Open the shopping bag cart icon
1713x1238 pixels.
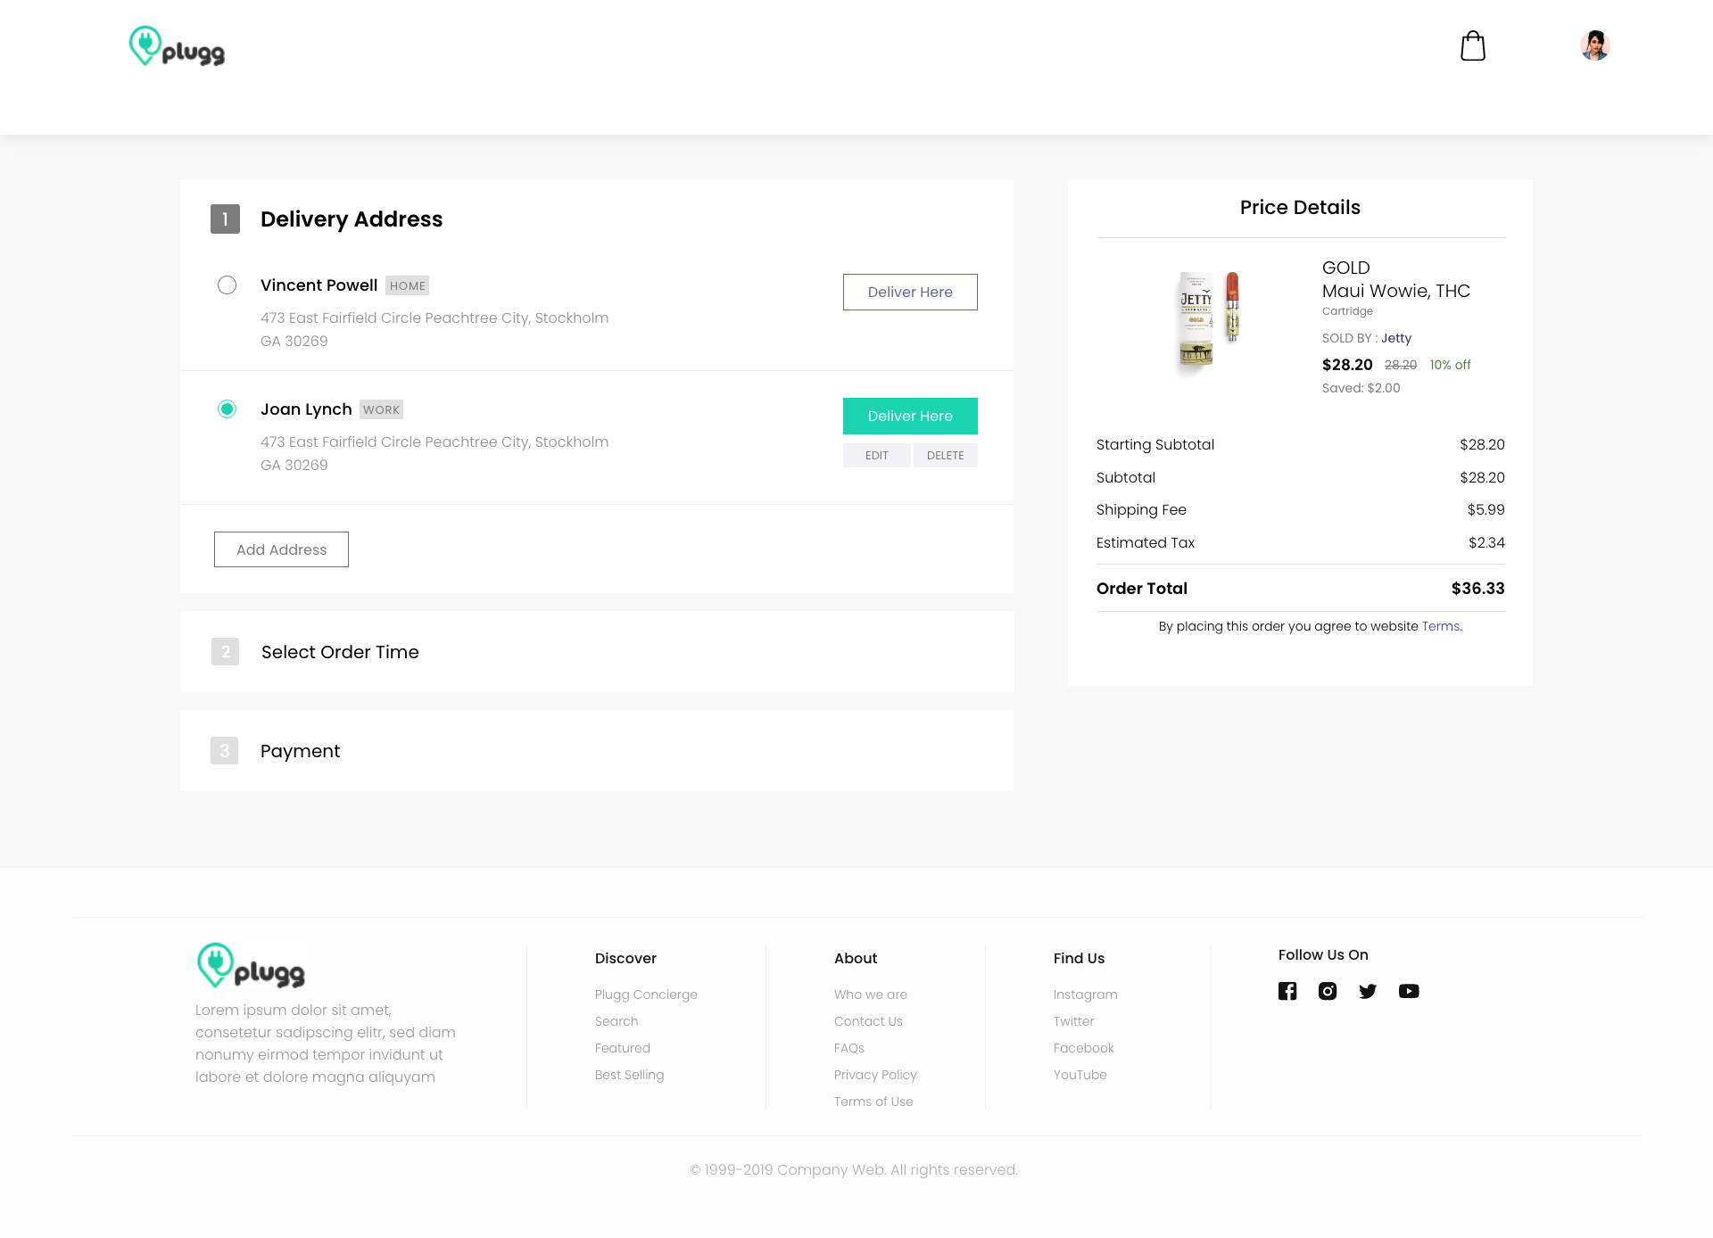[1473, 45]
